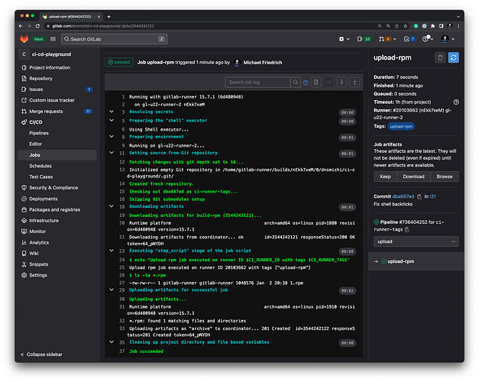479x382 pixels.
Task: Collapse the sidebar
Action: [x=41, y=354]
